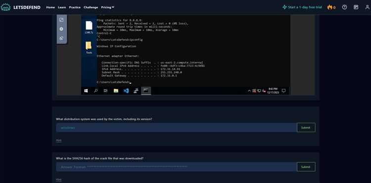Open File Explorer from the taskbar
Image resolution: width=371 pixels, height=183 pixels.
(x=116, y=91)
